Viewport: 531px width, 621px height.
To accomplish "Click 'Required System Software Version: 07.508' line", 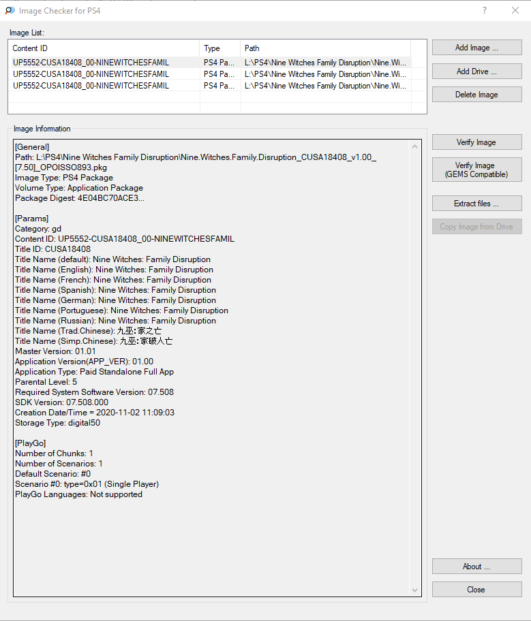I will [94, 392].
